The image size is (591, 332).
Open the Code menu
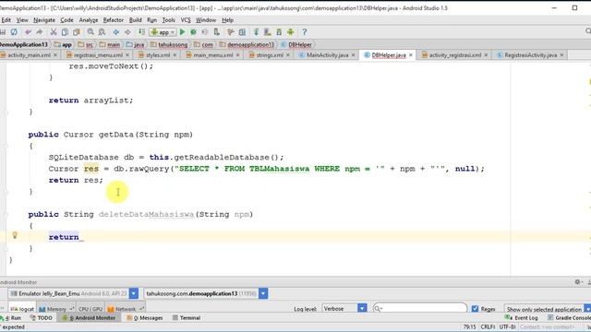coord(66,20)
